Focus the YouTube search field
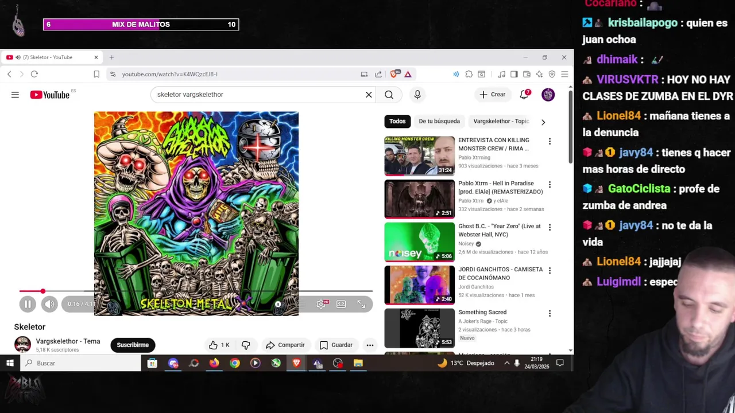 click(x=258, y=95)
